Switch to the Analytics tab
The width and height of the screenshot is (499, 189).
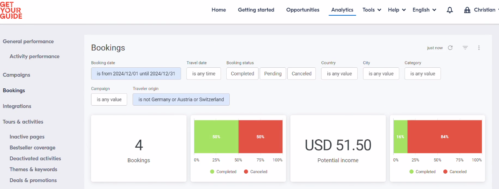pos(342,10)
